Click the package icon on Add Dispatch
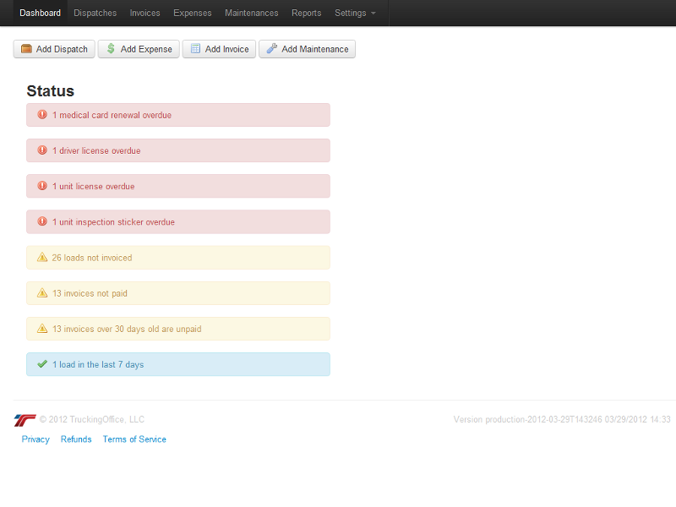The width and height of the screenshot is (676, 507). pyautogui.click(x=26, y=49)
